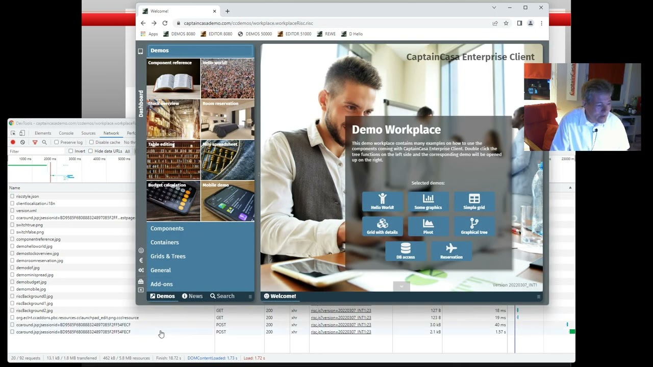Open the Some graphics demo tile

tap(428, 201)
